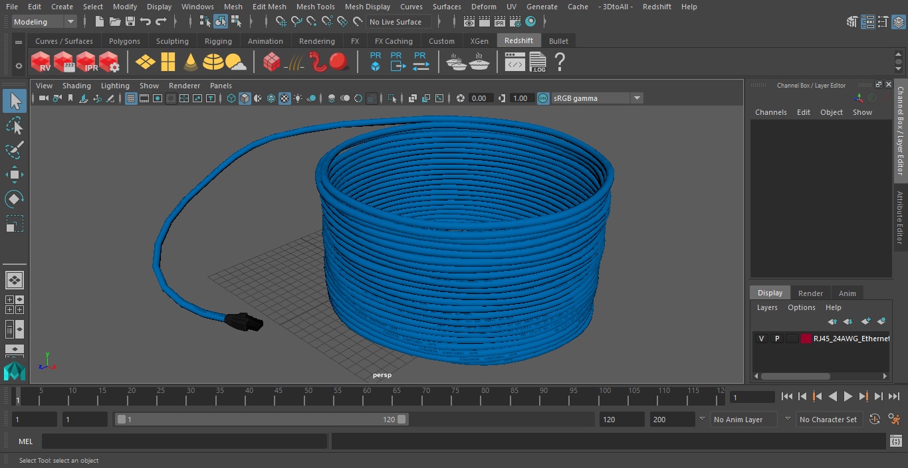Open Redshift RenderView (RV) shelf icon

coord(41,62)
